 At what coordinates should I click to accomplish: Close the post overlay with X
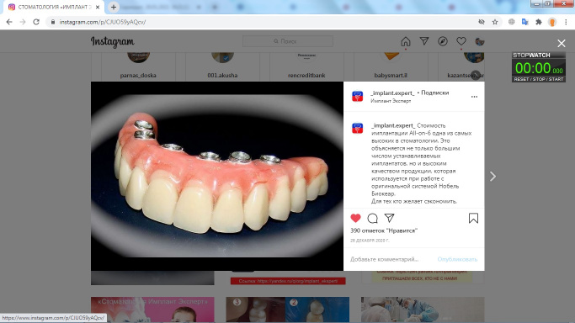point(561,43)
